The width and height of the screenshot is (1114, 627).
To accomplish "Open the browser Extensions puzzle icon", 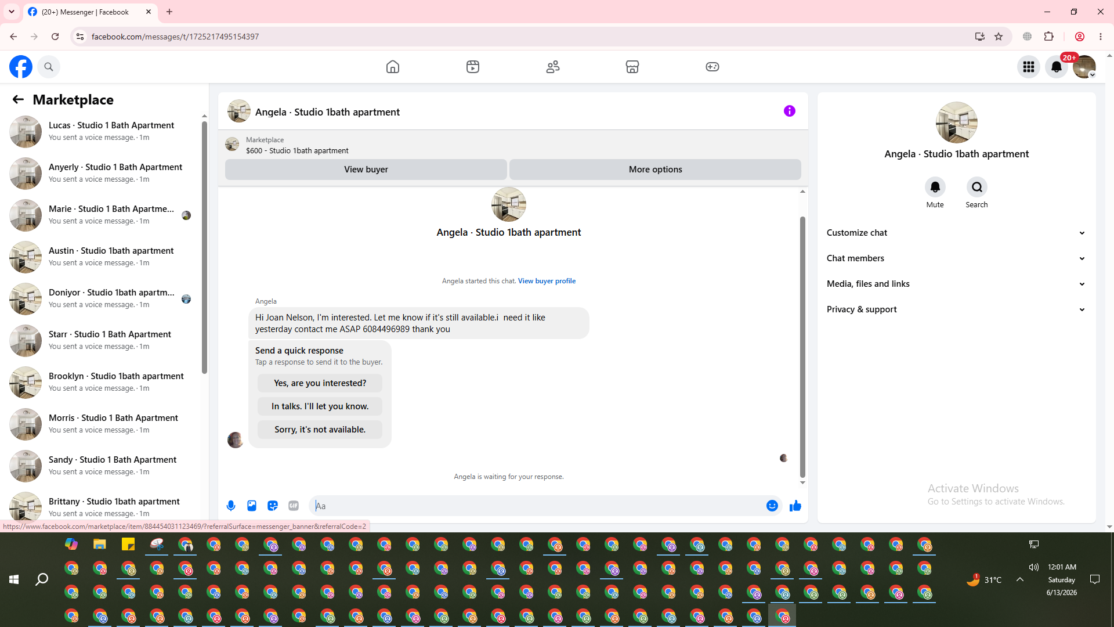I will pos(1048,37).
